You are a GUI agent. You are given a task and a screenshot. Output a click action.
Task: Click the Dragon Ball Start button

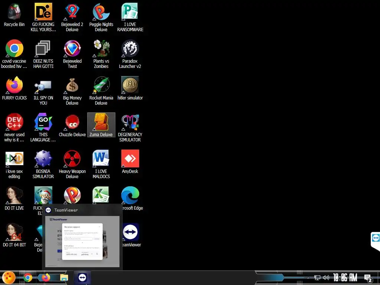tap(9, 278)
